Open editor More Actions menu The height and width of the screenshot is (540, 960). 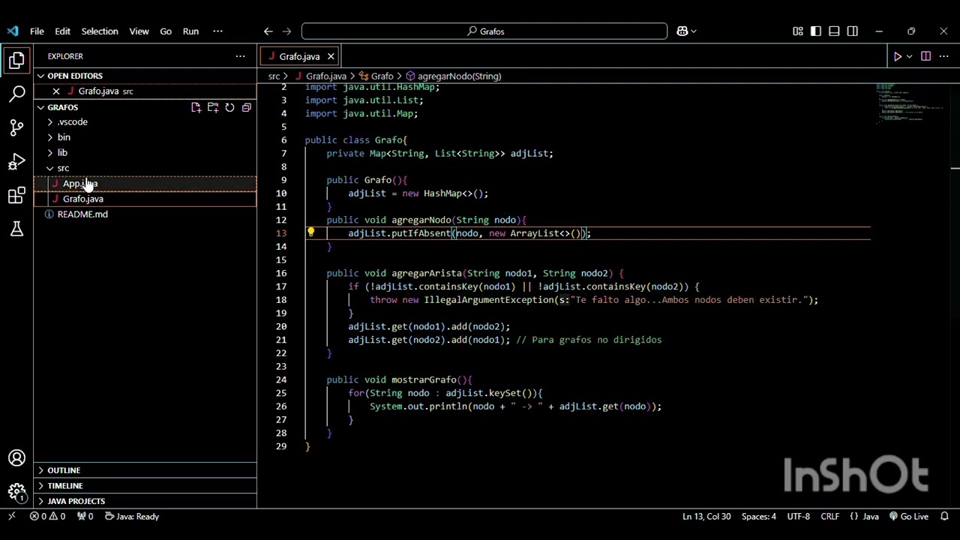944,56
